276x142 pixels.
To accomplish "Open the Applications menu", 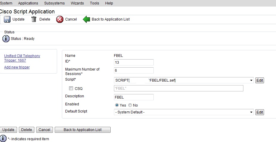I will pos(28,3).
